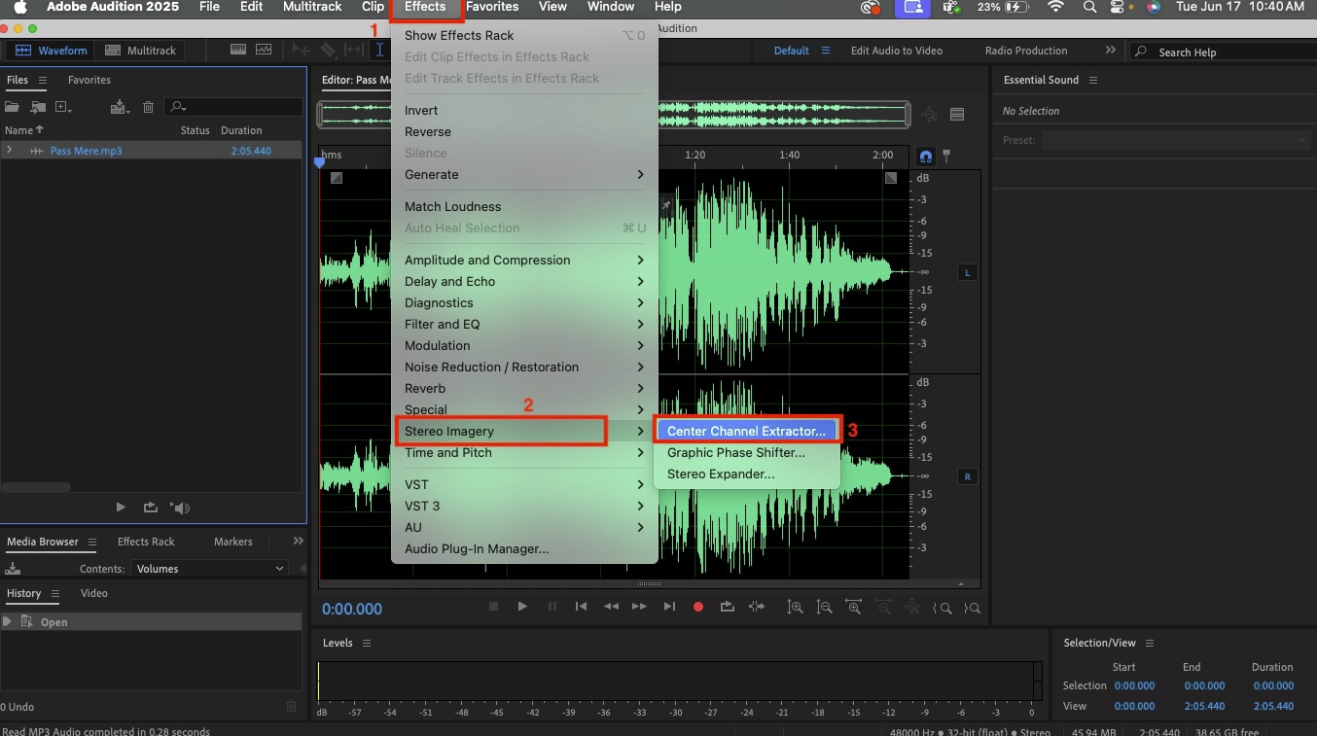The width and height of the screenshot is (1317, 736).
Task: Expand hidden panel tabs beside Markers
Action: (299, 541)
